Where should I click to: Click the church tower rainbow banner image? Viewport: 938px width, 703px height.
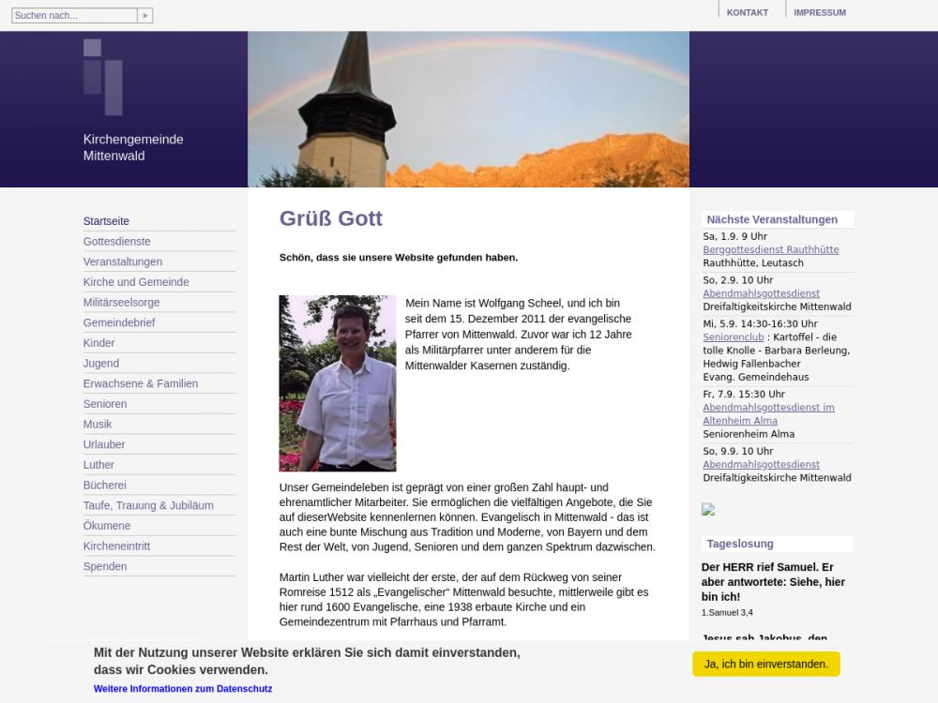click(x=468, y=110)
